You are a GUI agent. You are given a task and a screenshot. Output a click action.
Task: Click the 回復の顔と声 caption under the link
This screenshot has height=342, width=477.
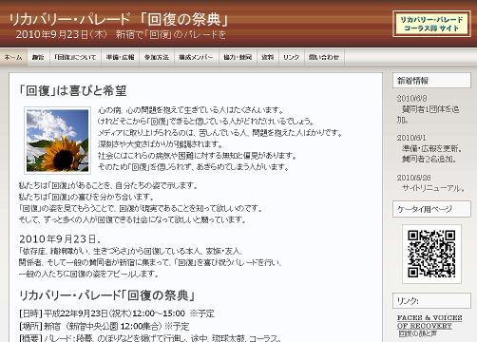[417, 333]
